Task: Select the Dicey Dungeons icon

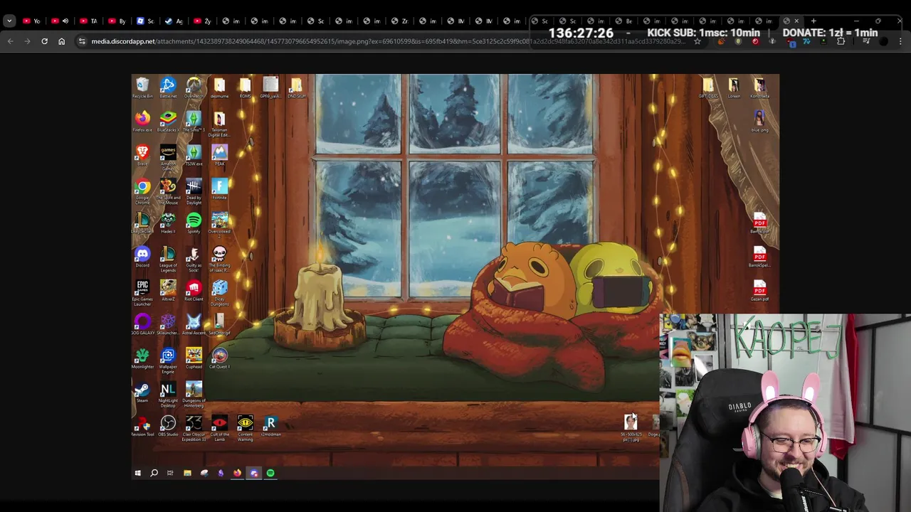Action: click(219, 292)
